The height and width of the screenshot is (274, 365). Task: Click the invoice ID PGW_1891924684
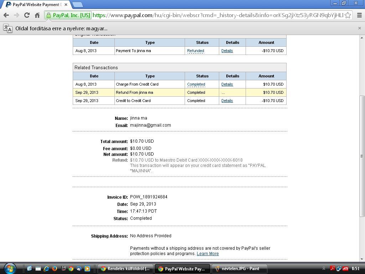(149, 197)
